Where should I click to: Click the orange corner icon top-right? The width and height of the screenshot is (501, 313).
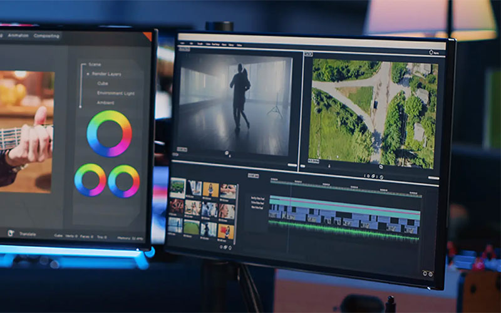[148, 36]
